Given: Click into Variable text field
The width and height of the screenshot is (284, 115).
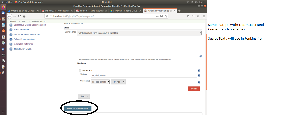Looking at the screenshot, I should click(x=144, y=75).
